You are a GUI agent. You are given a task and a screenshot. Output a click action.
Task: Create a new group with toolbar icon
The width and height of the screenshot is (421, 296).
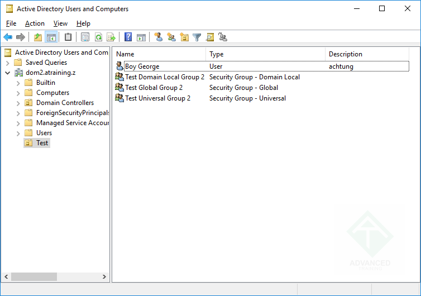pos(171,37)
